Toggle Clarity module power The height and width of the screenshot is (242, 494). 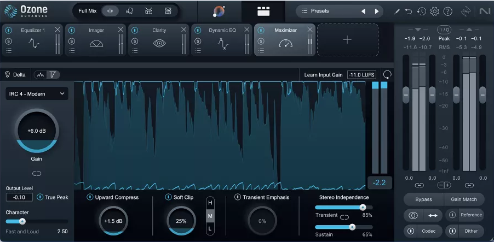[135, 31]
